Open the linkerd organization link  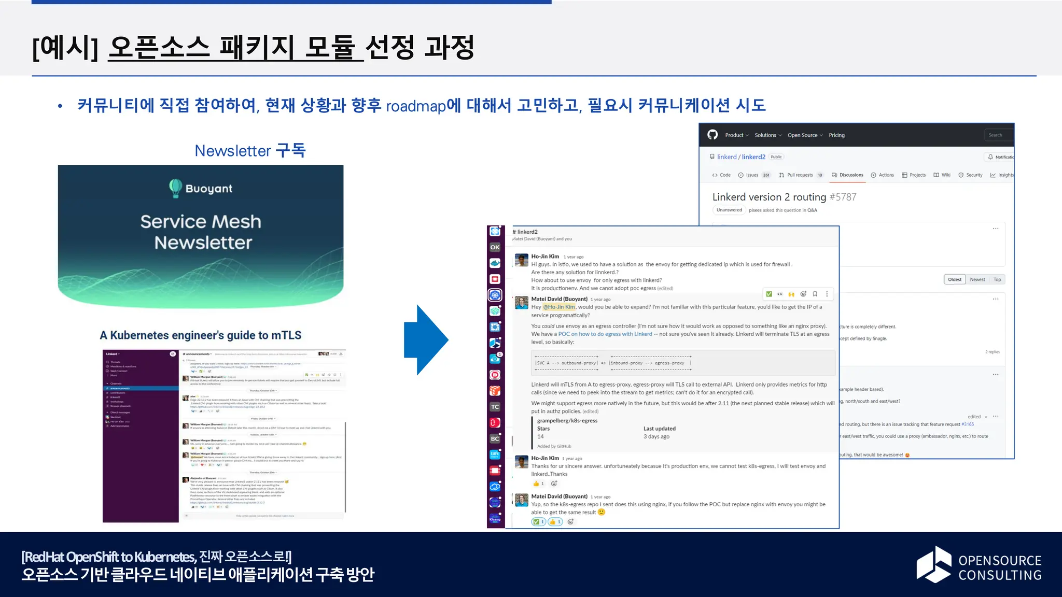click(x=726, y=157)
